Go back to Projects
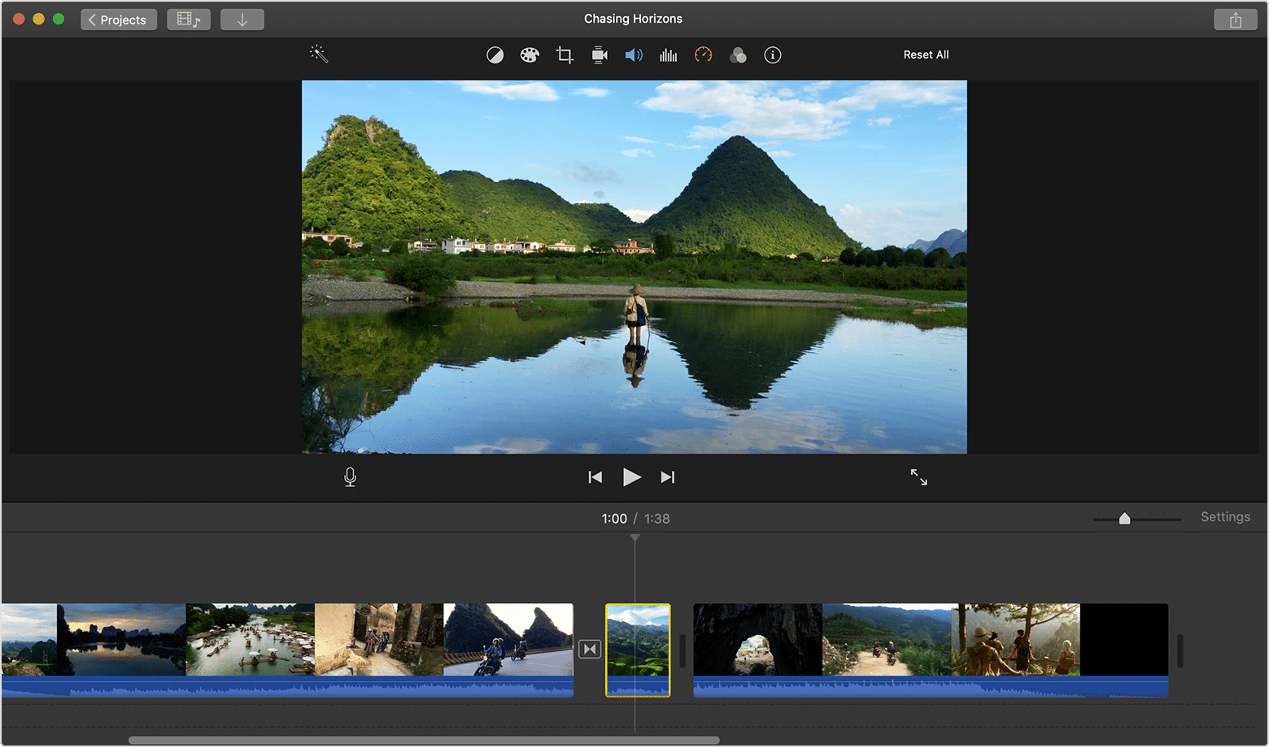Viewport: 1269px width, 748px height. coord(118,19)
